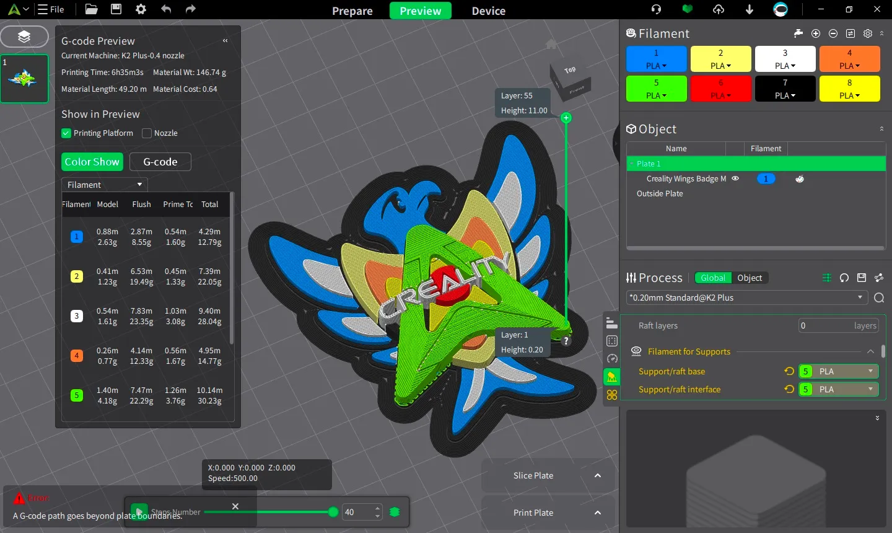Open filament settings gear icon
892x533 pixels.
(868, 33)
